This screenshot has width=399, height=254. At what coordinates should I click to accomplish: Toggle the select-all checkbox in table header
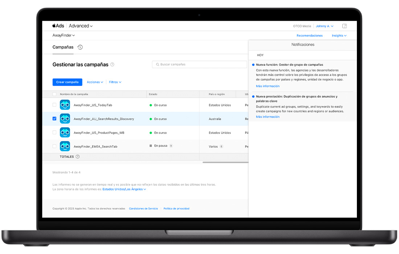point(54,94)
